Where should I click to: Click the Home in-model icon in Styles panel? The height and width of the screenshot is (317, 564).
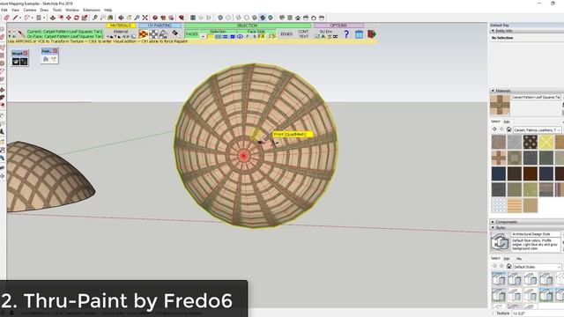click(x=508, y=266)
